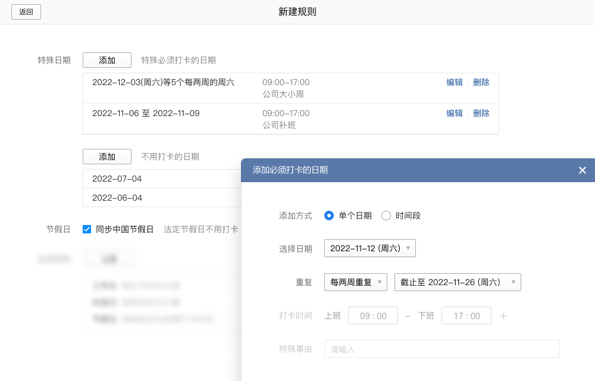Viewport: 595px width, 381px height.
Task: Uncheck the 同步中国节假日 checkbox
Action: pyautogui.click(x=86, y=229)
